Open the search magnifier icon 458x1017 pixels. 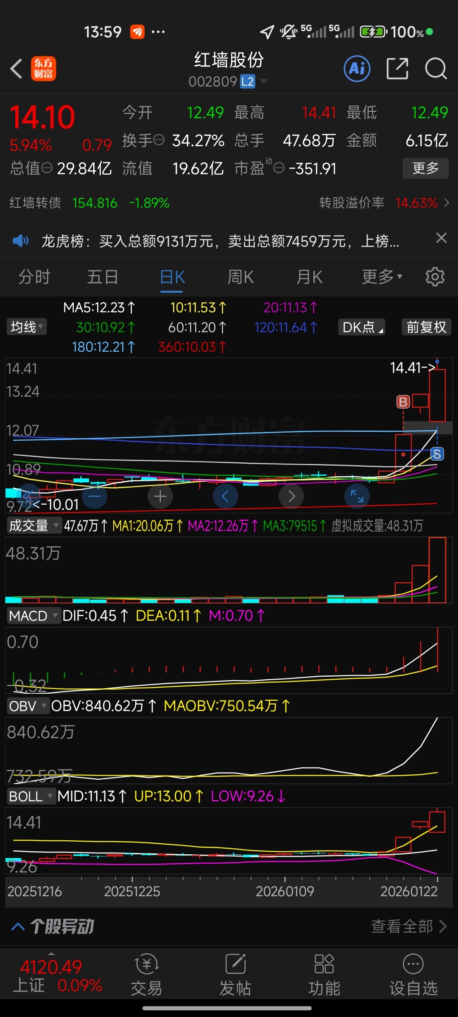(x=436, y=68)
